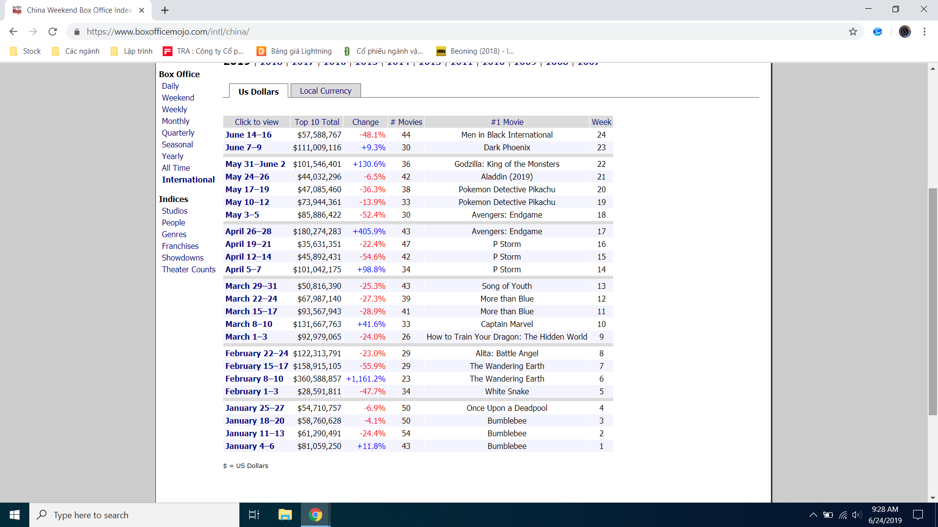Open the Weekend box office link
Screen dimensions: 938x527
178,98
